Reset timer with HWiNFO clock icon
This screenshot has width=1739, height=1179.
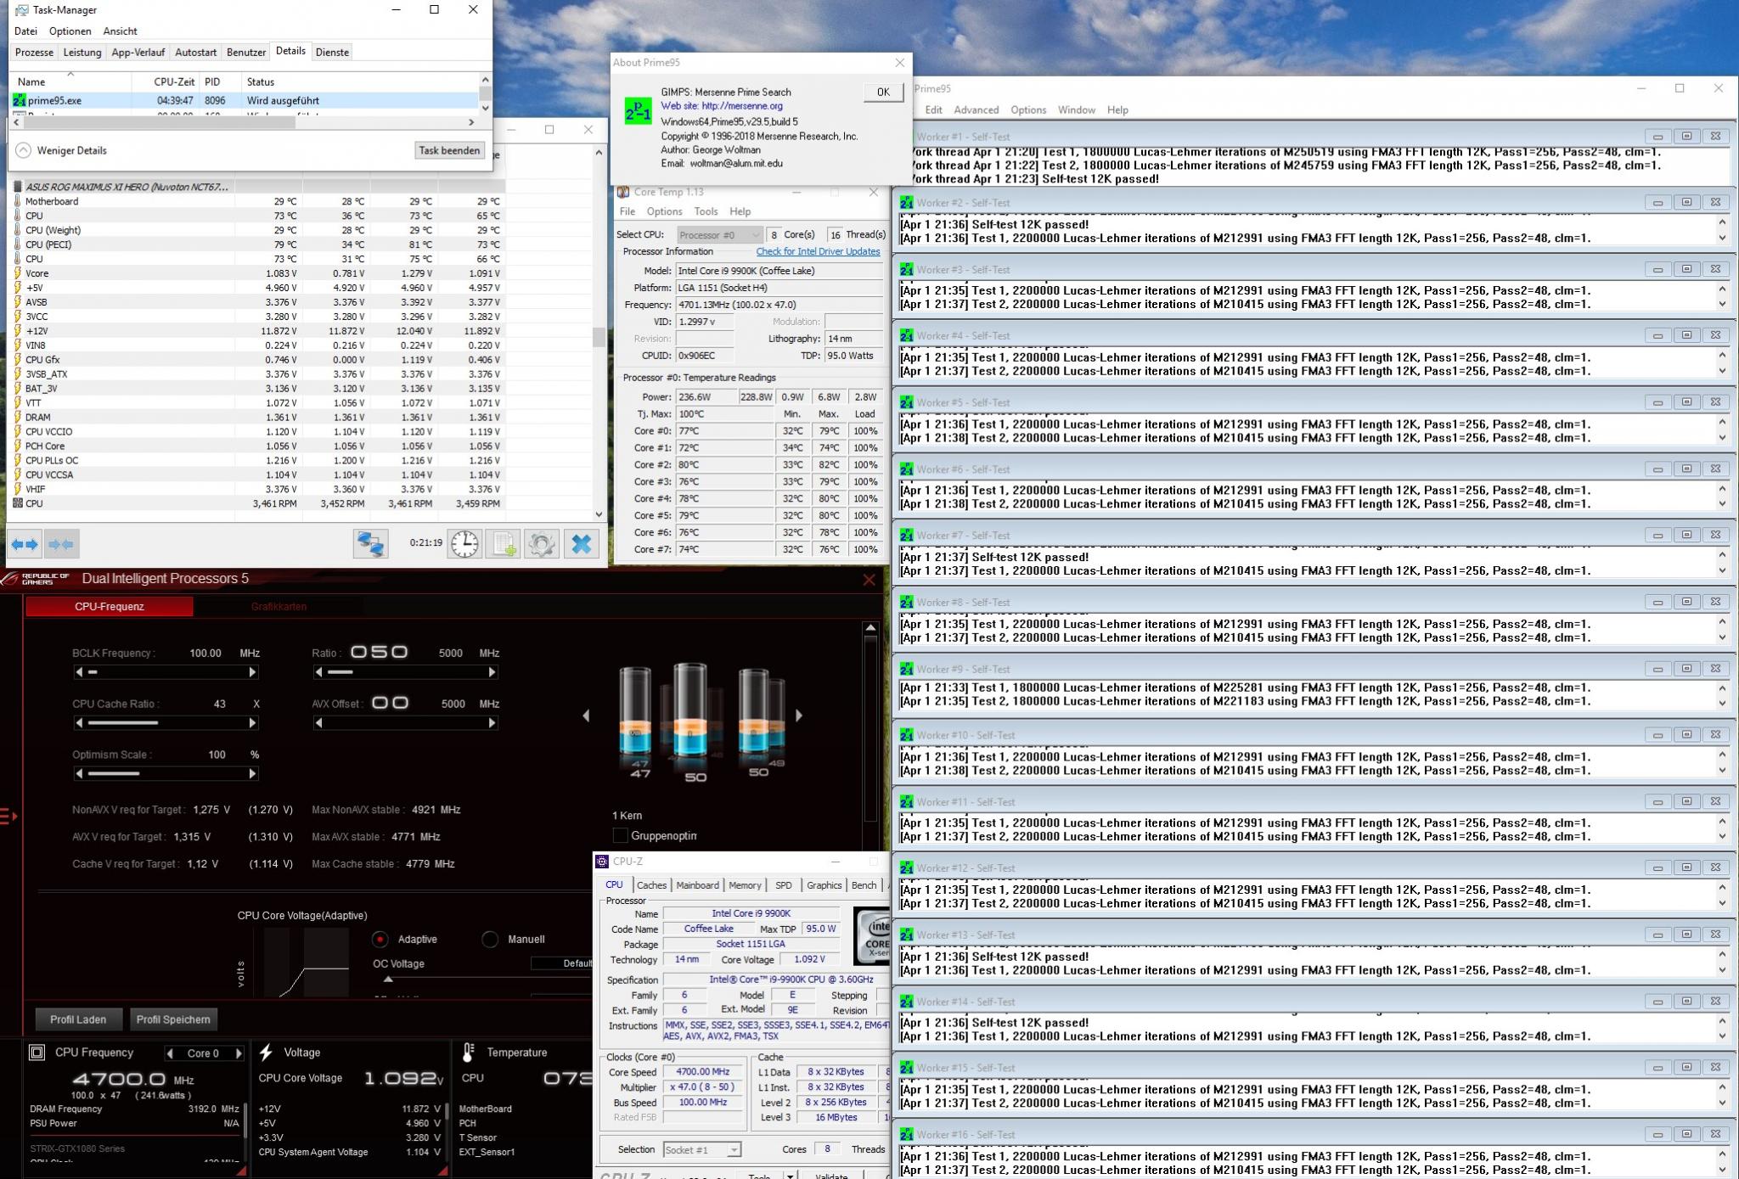[464, 544]
